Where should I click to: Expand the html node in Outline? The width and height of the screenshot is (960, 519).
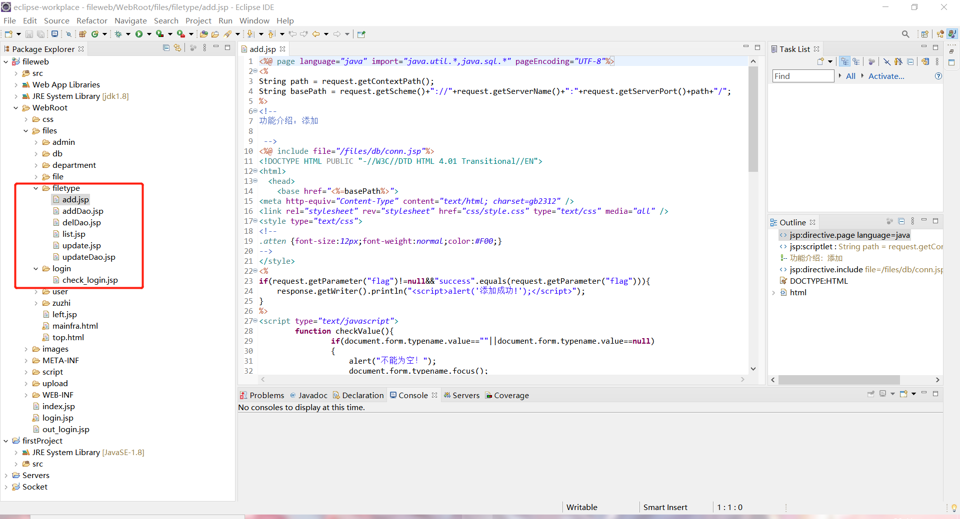(773, 293)
